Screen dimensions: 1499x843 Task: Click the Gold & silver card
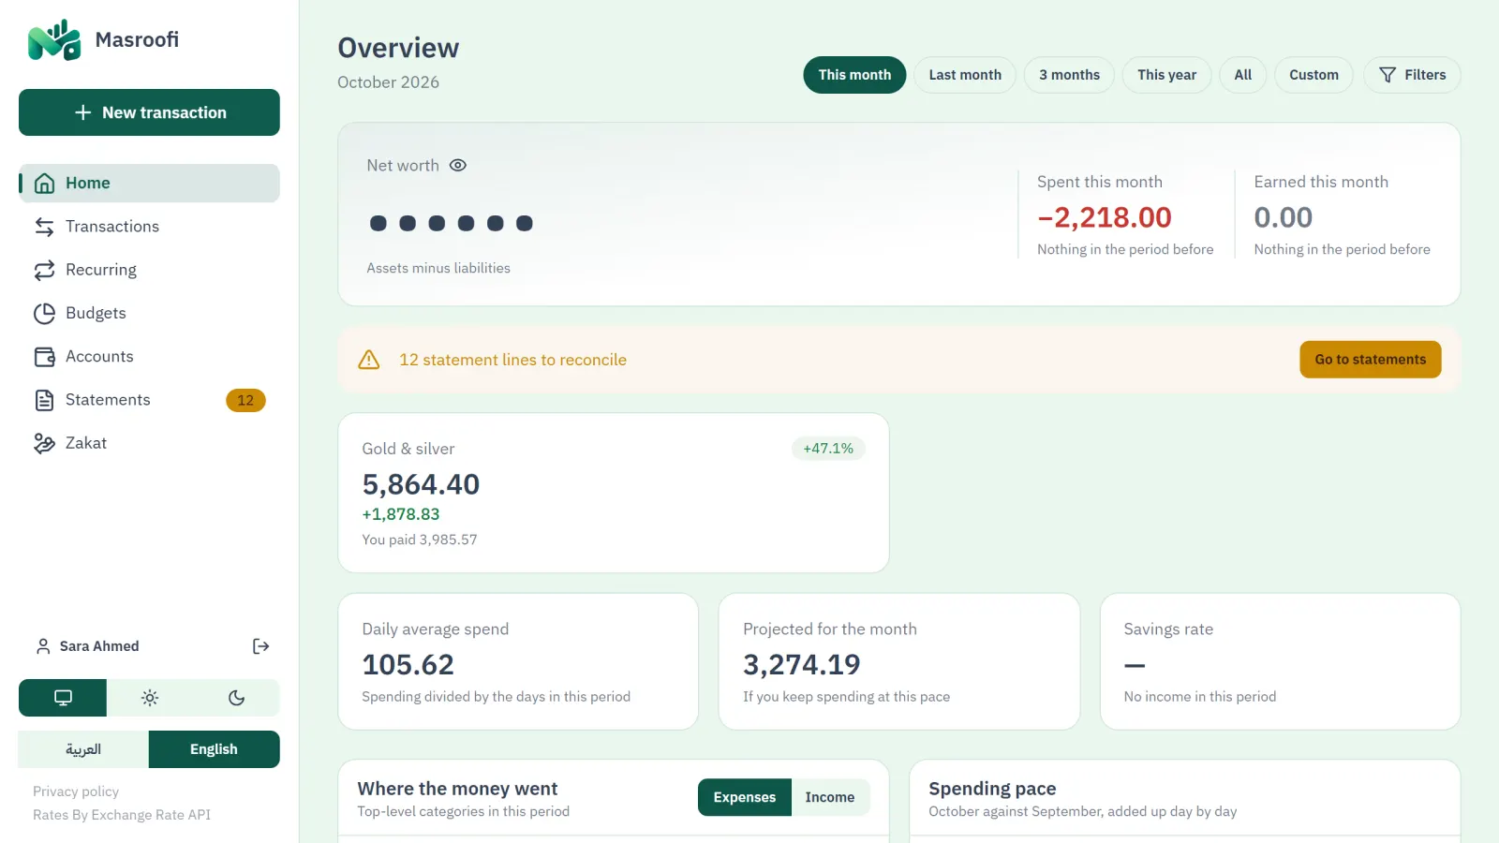pos(613,493)
